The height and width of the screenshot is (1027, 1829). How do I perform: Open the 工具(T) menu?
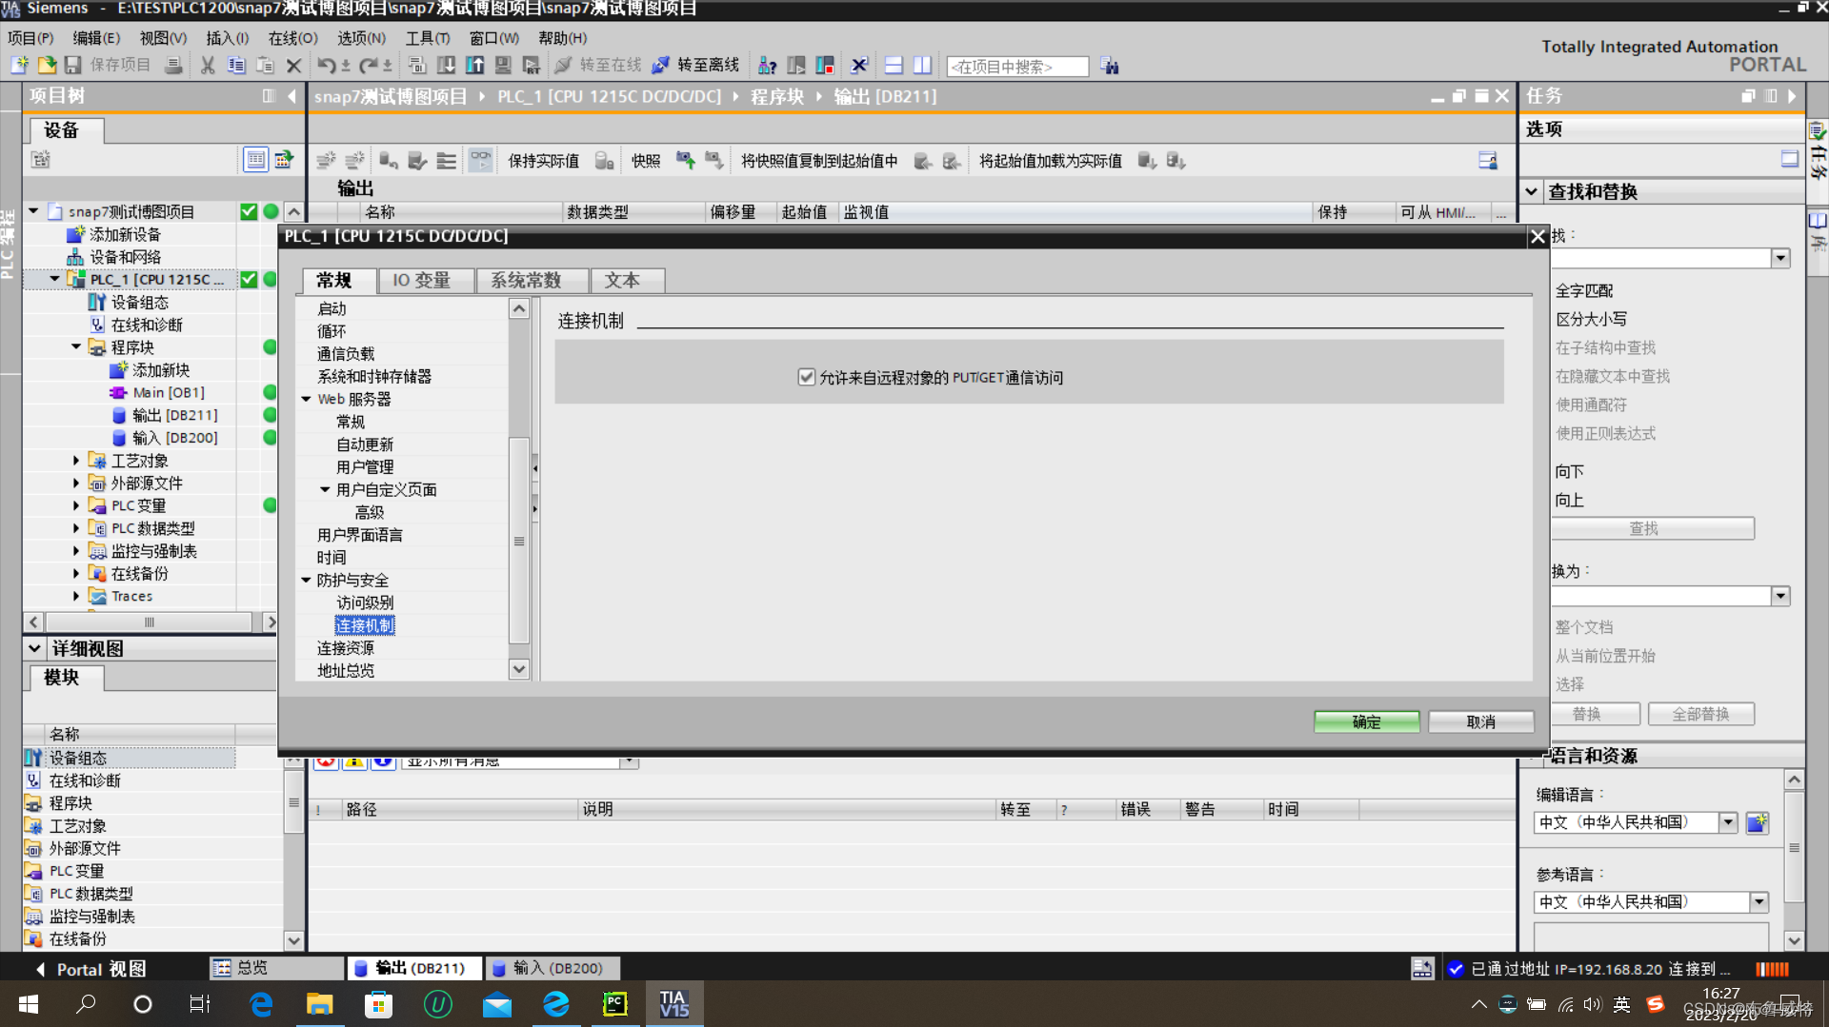click(427, 38)
